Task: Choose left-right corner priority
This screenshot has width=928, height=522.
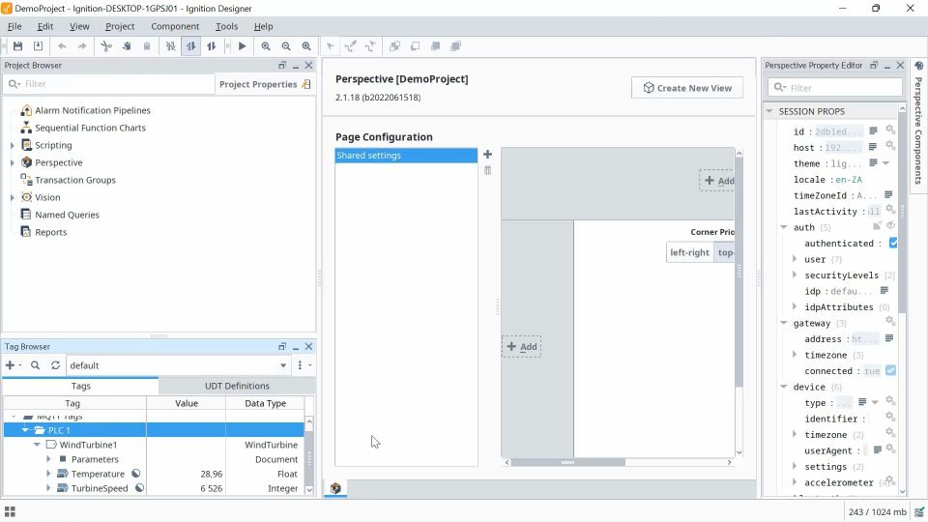Action: tap(689, 252)
